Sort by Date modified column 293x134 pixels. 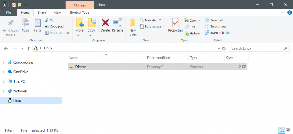point(167,58)
